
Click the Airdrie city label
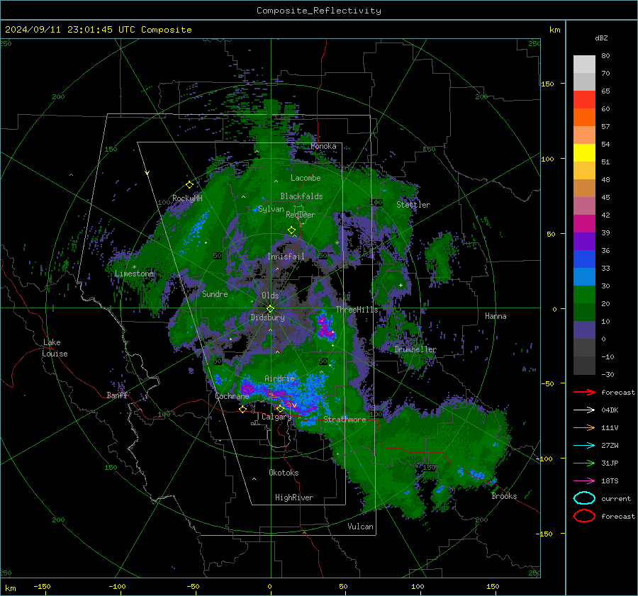pyautogui.click(x=279, y=378)
